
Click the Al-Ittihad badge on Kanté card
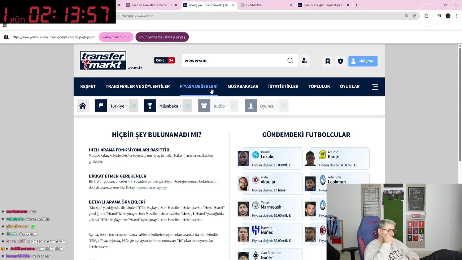coord(323,155)
